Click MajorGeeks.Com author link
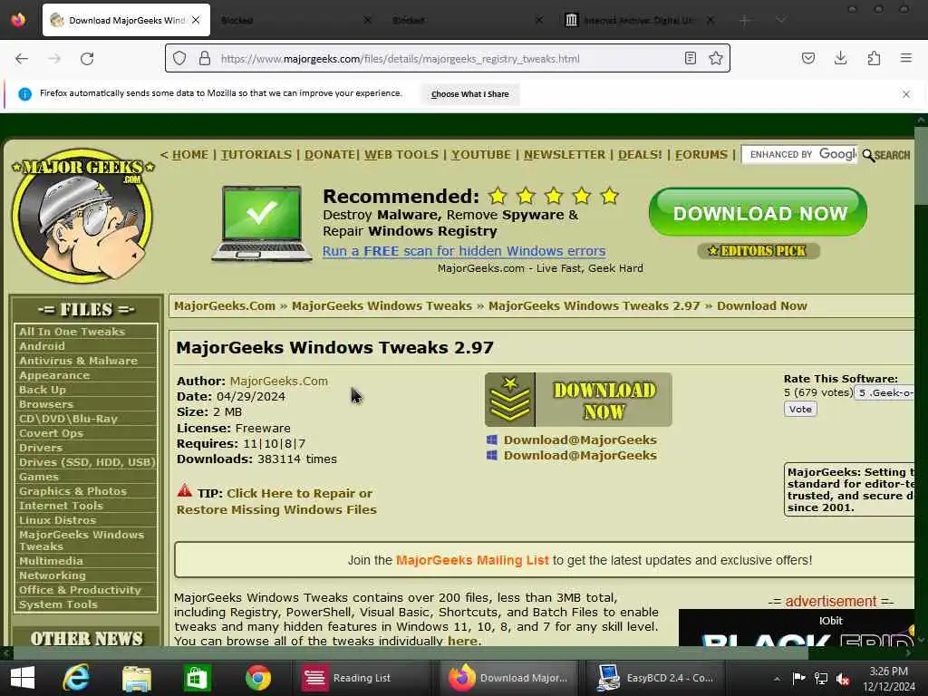Viewport: 928px width, 696px height. point(279,382)
